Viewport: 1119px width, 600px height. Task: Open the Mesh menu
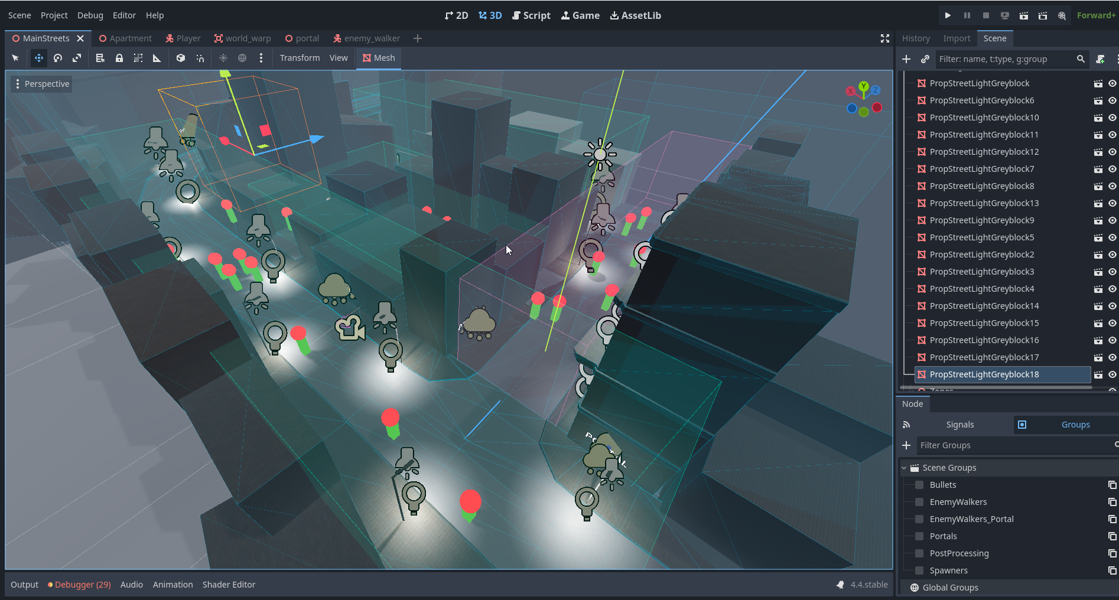(379, 58)
